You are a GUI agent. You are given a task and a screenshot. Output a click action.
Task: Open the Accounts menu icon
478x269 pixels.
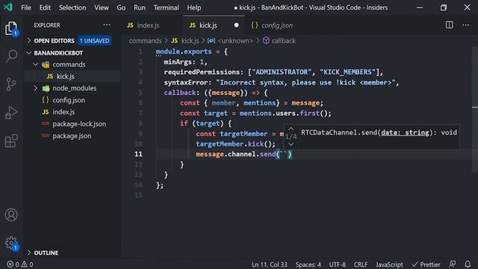pos(11,214)
